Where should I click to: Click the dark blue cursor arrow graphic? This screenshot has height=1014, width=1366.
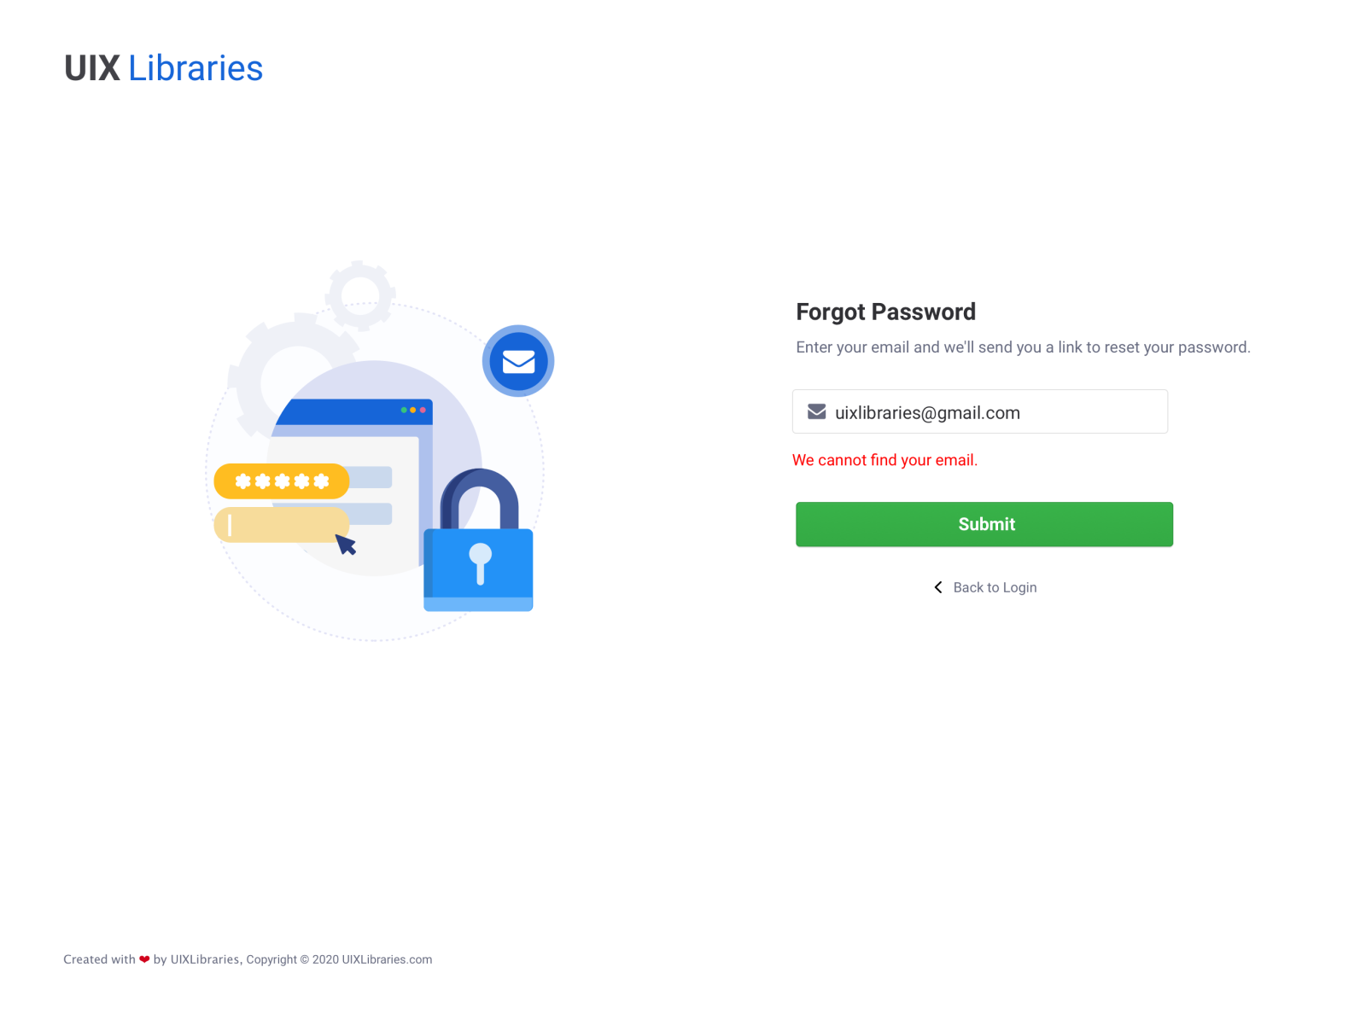click(346, 545)
